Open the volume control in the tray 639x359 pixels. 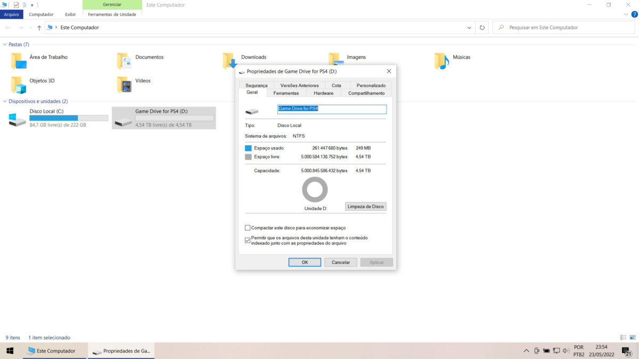click(566, 351)
